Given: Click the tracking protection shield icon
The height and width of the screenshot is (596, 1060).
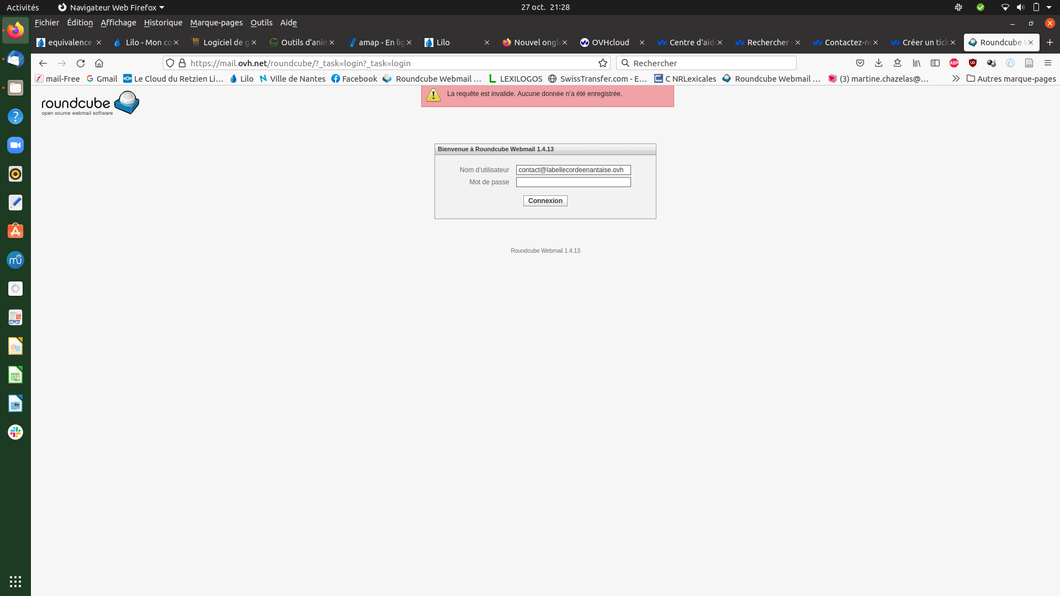Looking at the screenshot, I should coord(170,63).
